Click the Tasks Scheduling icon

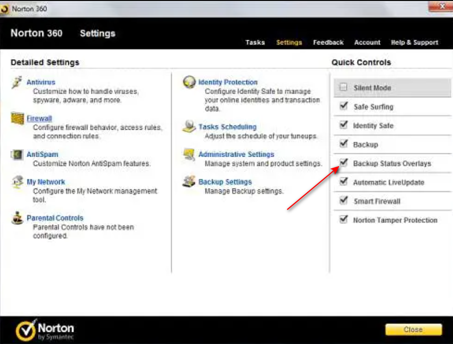point(189,126)
